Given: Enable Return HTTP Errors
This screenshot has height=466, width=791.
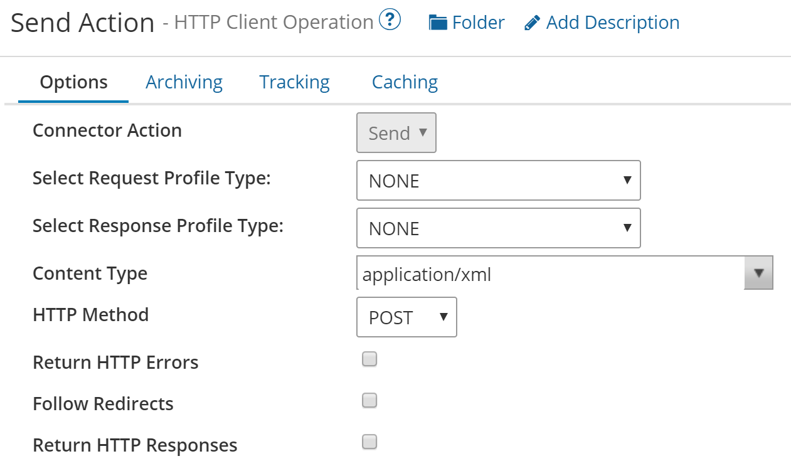Looking at the screenshot, I should (369, 359).
